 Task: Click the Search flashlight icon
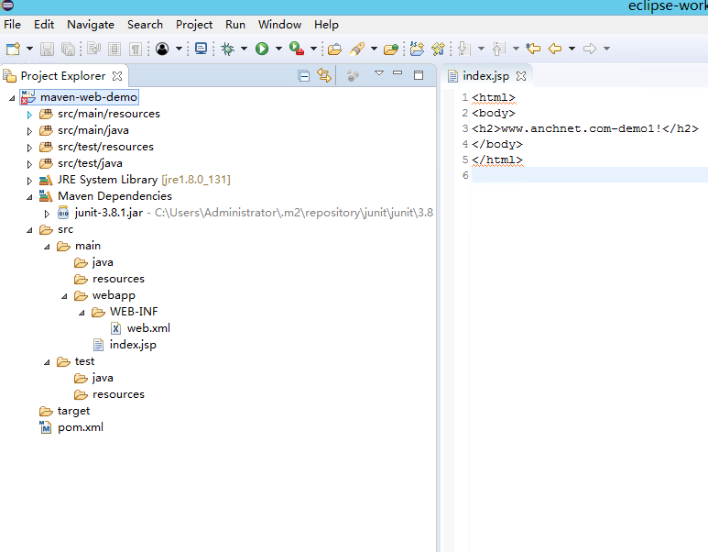point(357,49)
